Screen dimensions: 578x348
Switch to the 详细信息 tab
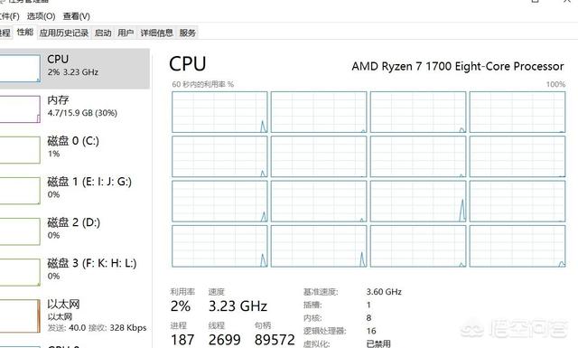point(156,33)
